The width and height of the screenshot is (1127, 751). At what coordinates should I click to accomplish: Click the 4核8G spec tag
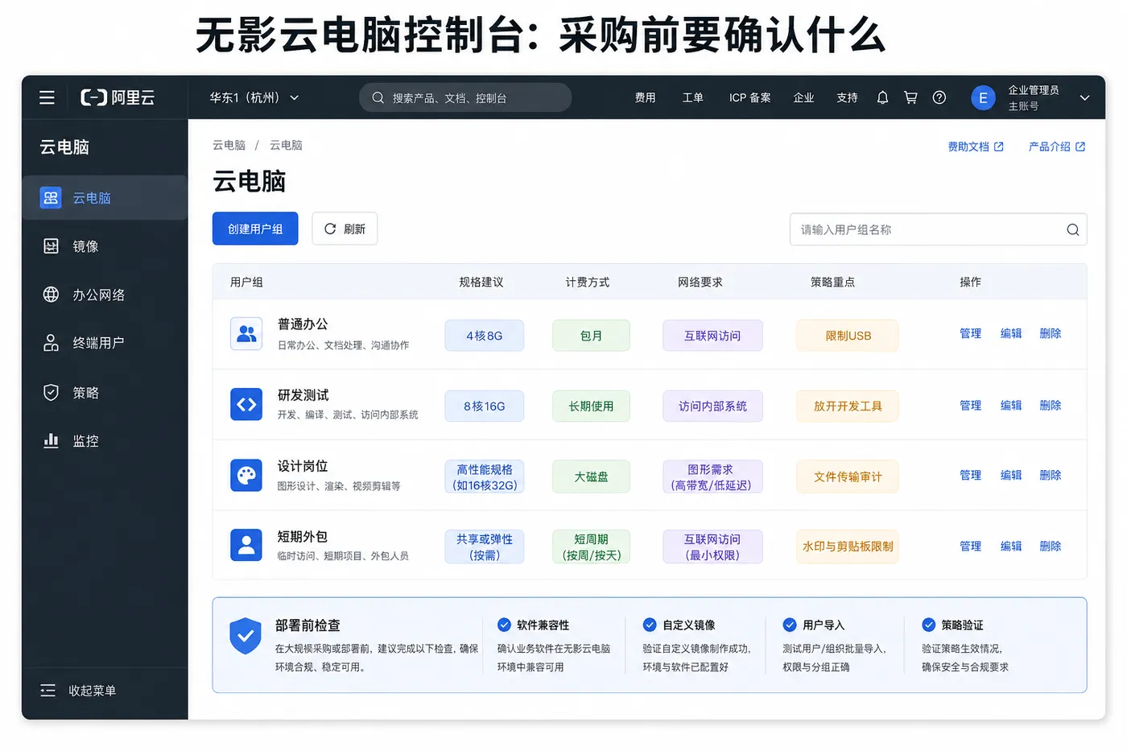coord(484,336)
